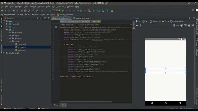Expand the manifests folder
This screenshot has height=111, width=198.
tap(7, 24)
